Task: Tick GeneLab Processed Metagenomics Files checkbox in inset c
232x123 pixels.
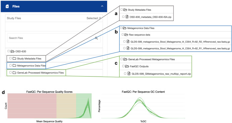Action: 122,59
